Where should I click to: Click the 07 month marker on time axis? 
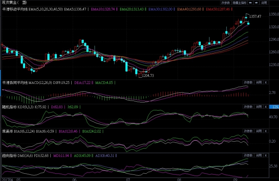(128, 179)
